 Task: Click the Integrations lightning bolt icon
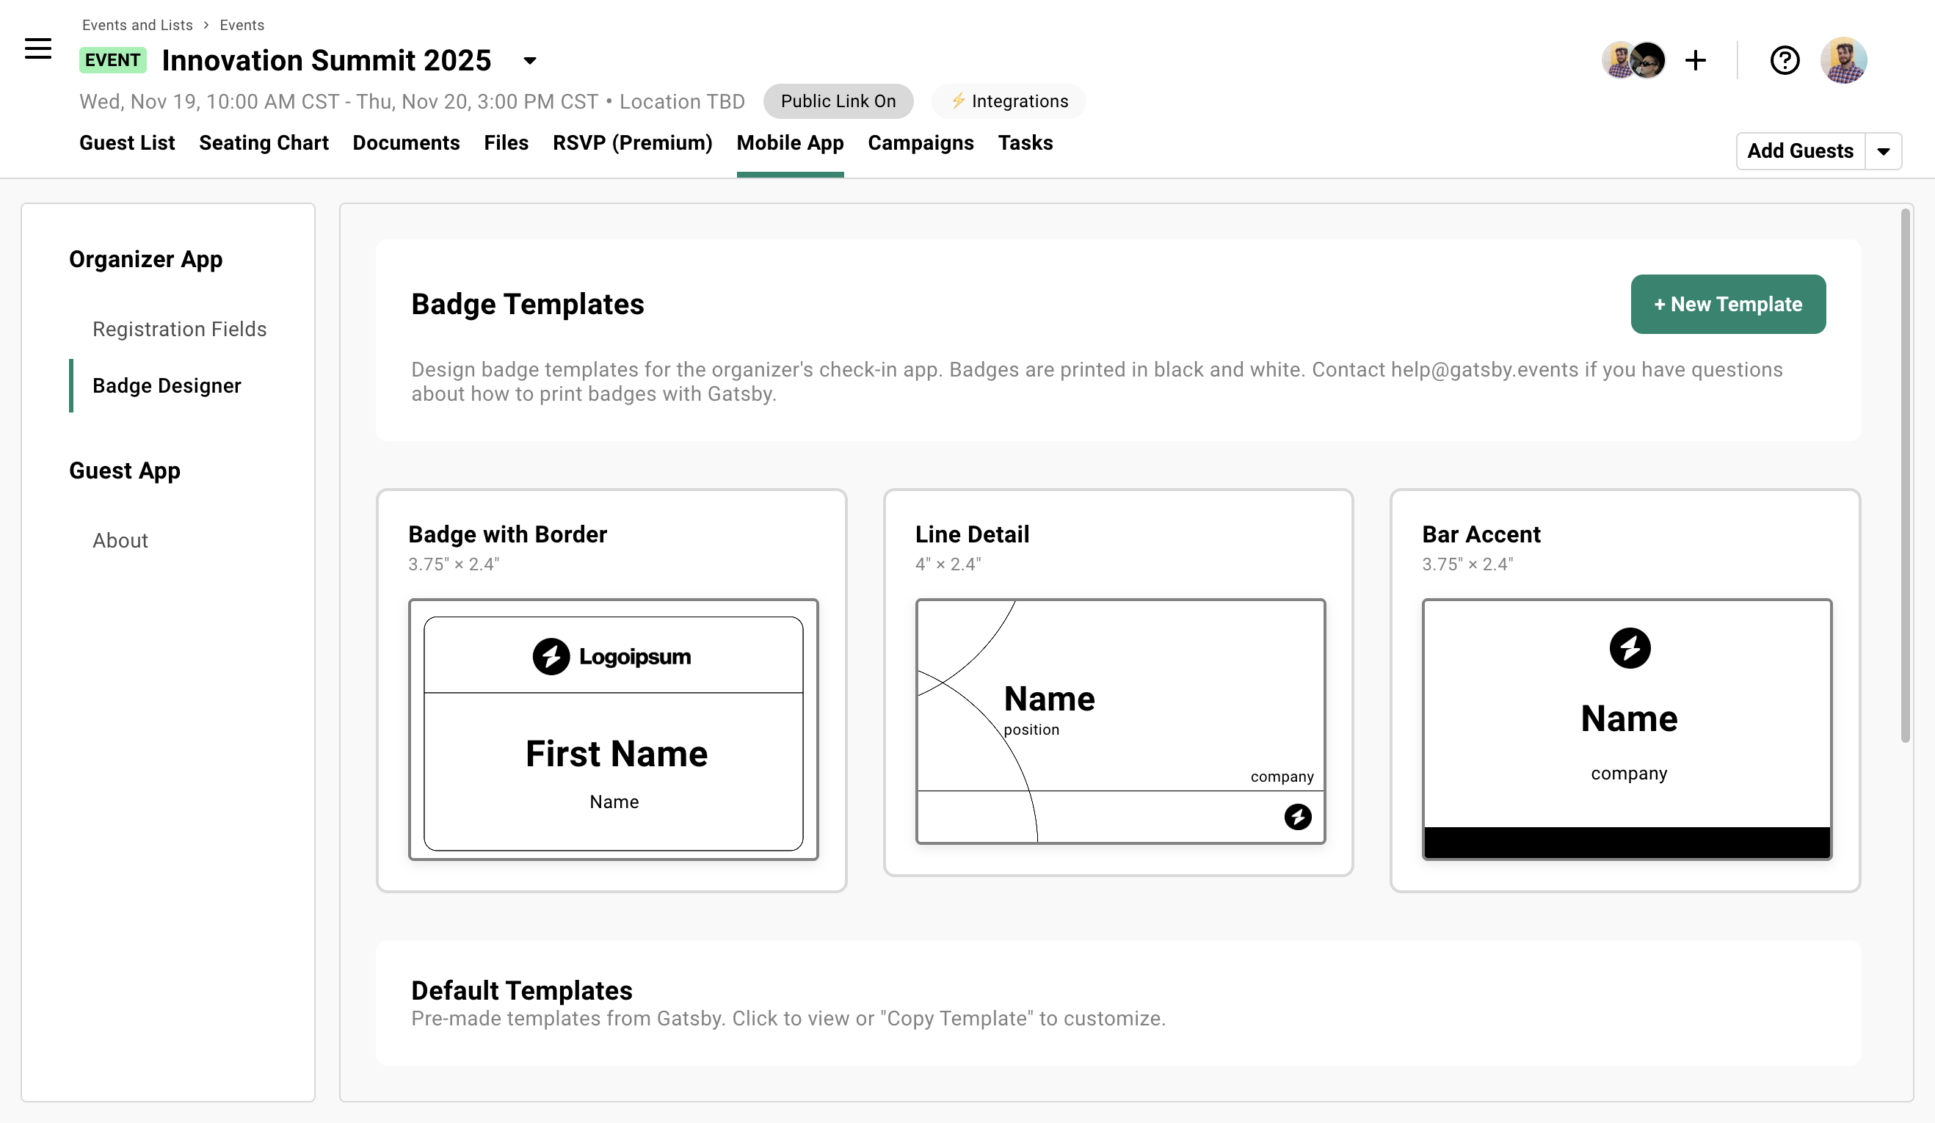[959, 101]
